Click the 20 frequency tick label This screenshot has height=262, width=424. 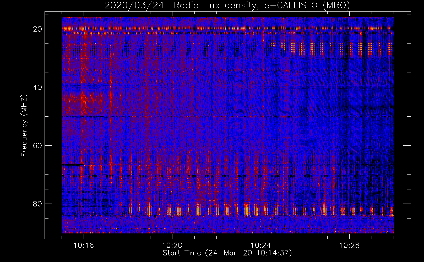click(x=38, y=29)
